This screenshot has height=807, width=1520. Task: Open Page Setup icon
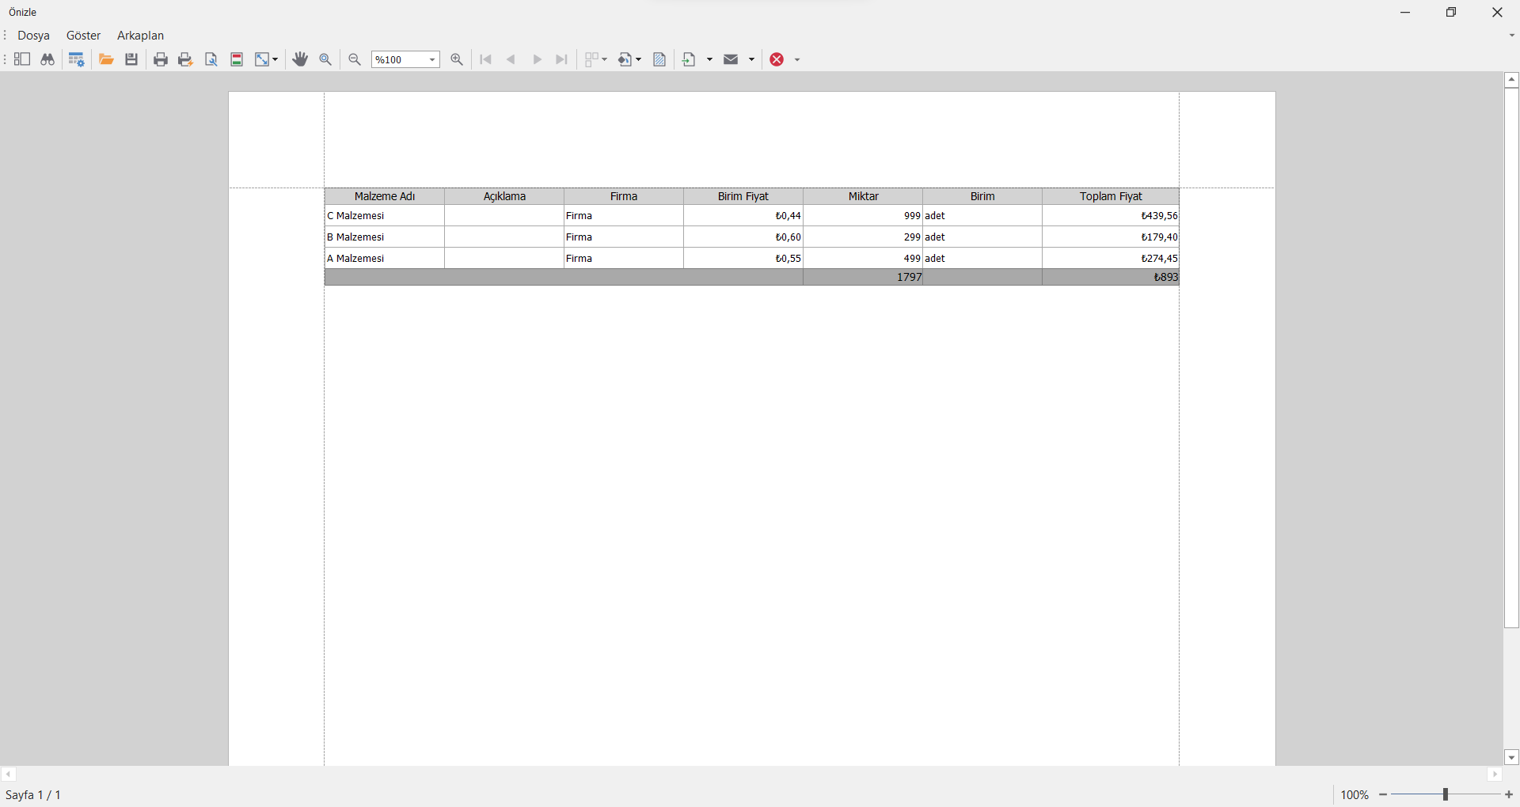[211, 59]
